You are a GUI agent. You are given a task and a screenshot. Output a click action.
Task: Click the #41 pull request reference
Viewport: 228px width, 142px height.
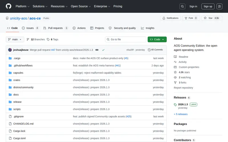point(118,66)
